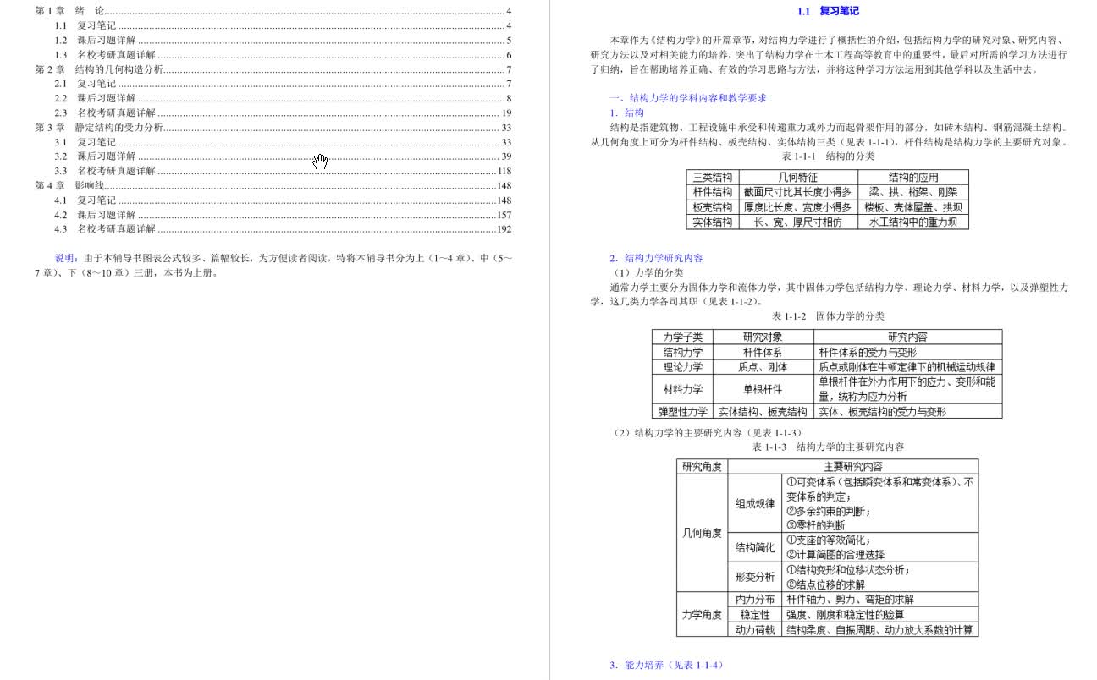Click cell '实体结构、板壳结构'
The height and width of the screenshot is (680, 1097).
[x=763, y=411]
